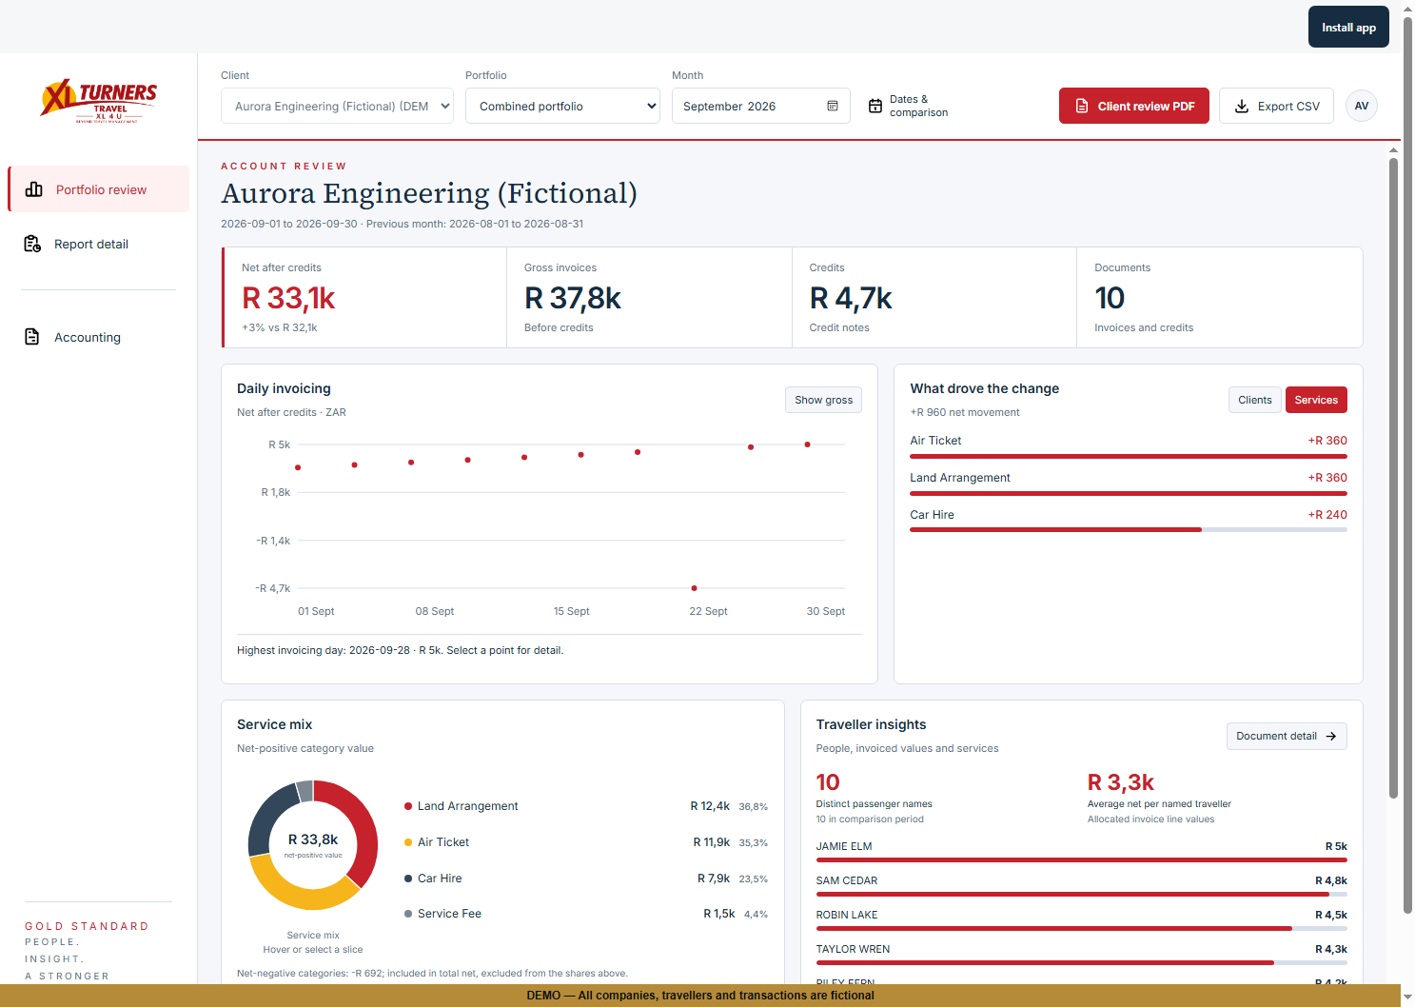Screen dimensions: 1415x1007
Task: Click the R 3,3k average net figure
Action: [x=1121, y=782]
